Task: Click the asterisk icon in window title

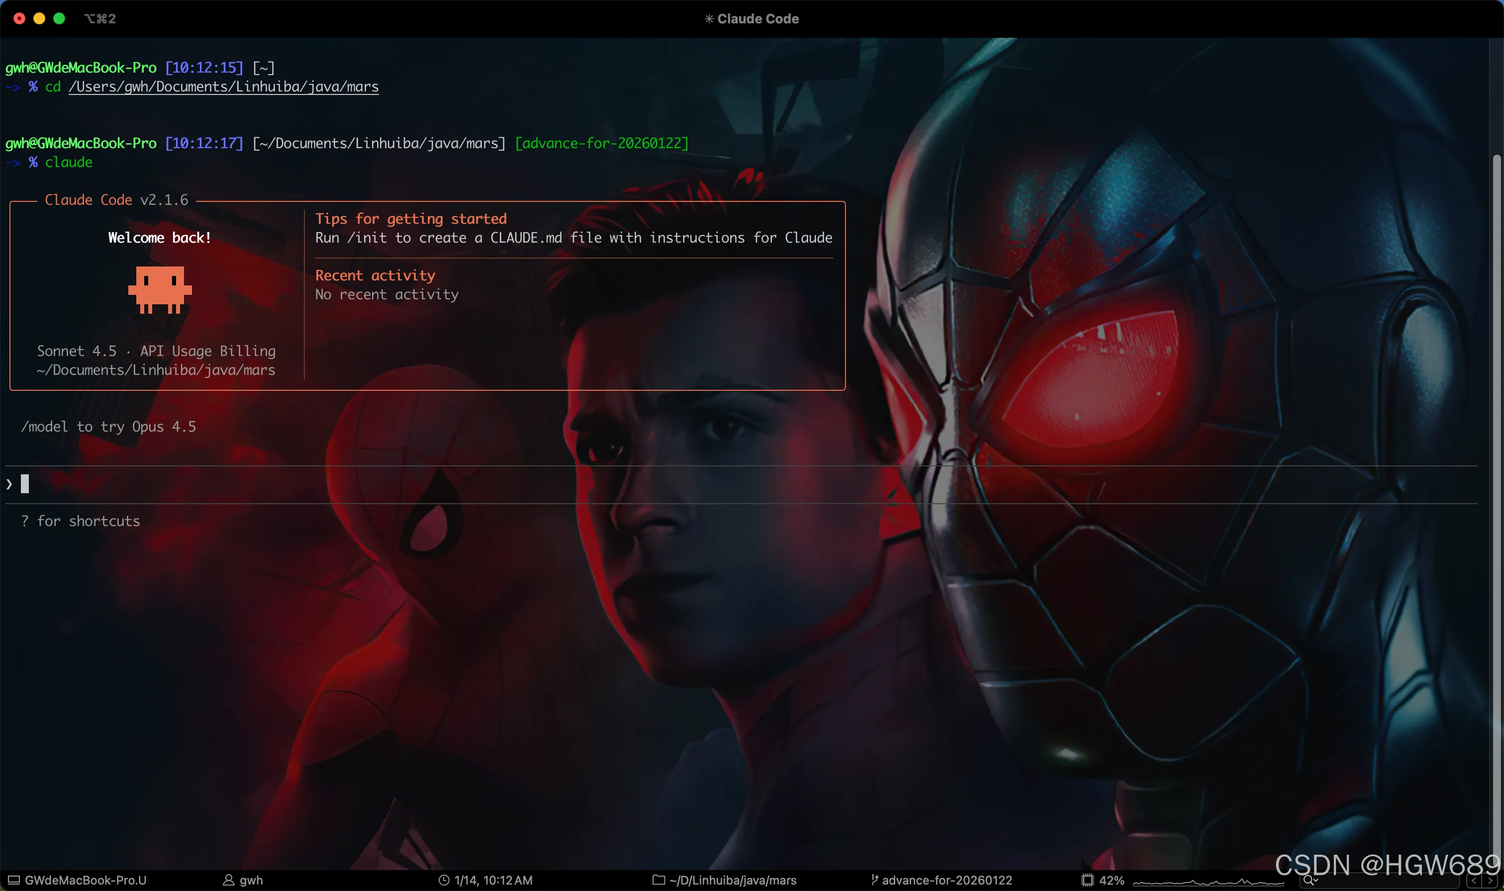Action: click(x=709, y=18)
